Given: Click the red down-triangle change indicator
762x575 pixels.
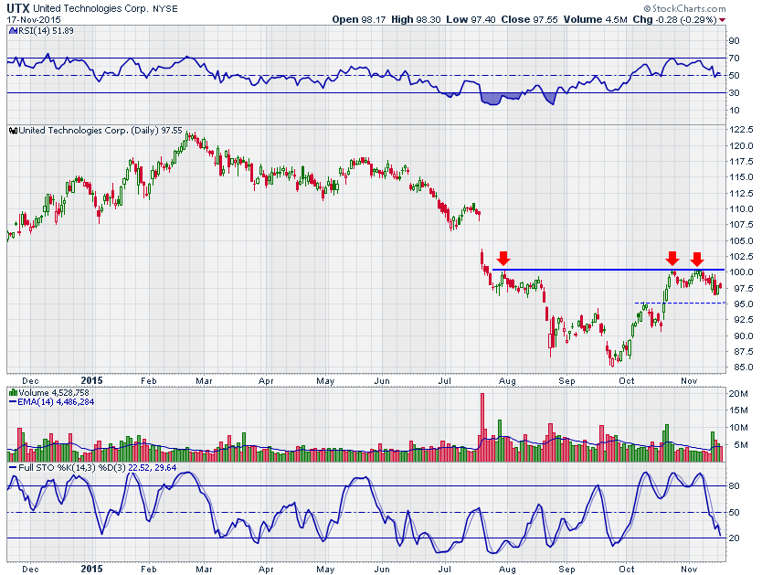Looking at the screenshot, I should coord(722,20).
